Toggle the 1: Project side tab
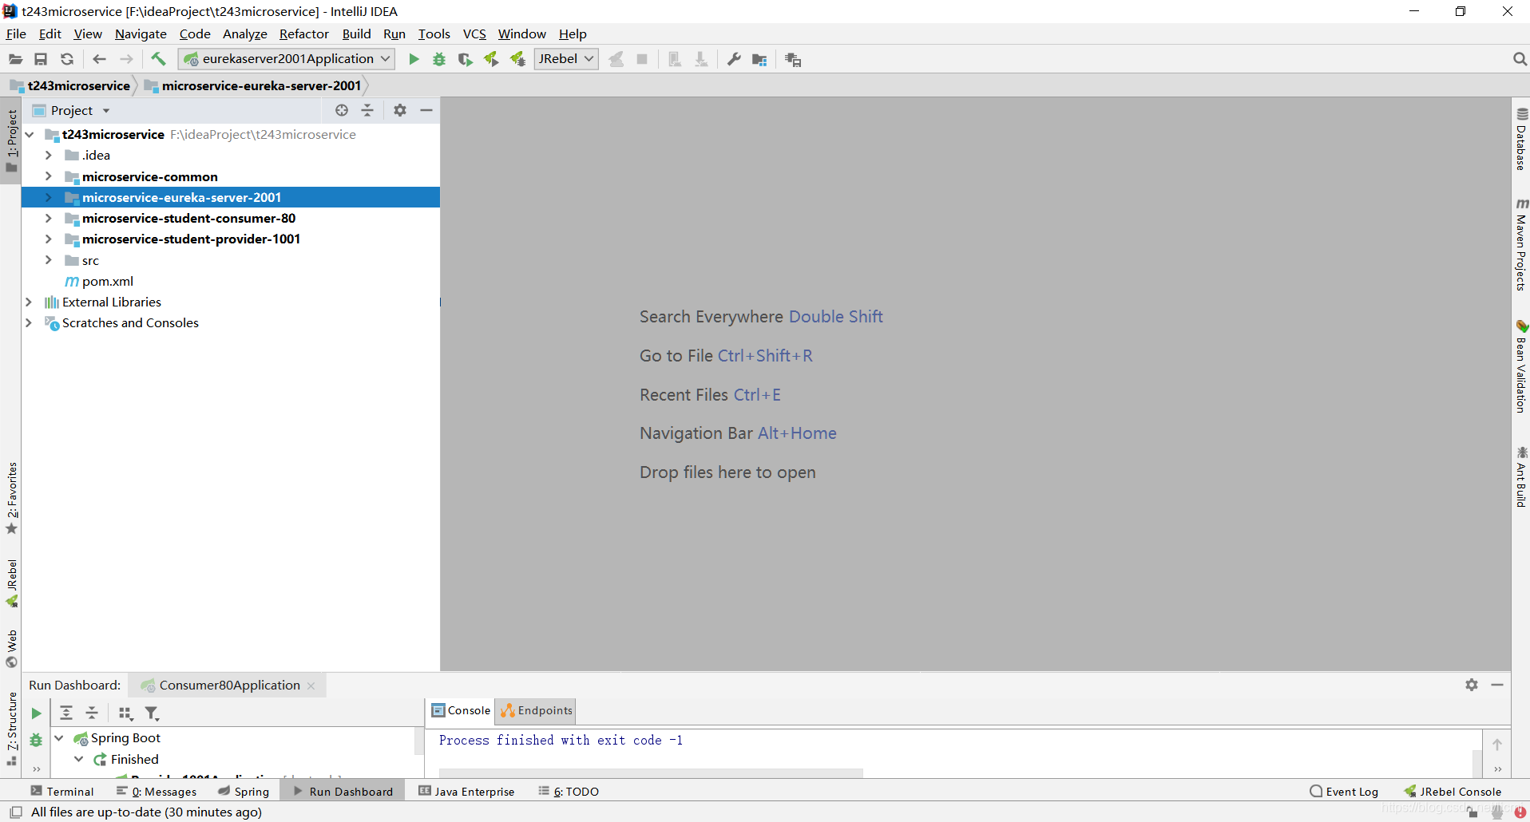This screenshot has width=1530, height=822. (x=11, y=140)
